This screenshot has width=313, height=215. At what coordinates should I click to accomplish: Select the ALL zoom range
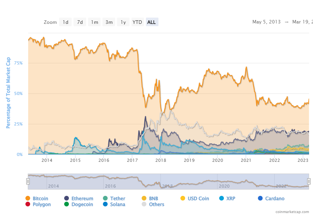click(151, 22)
